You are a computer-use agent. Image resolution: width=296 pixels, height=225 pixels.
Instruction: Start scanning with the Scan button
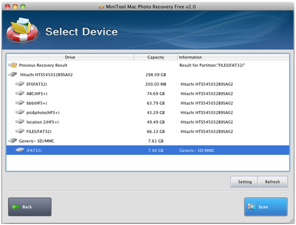(266, 207)
